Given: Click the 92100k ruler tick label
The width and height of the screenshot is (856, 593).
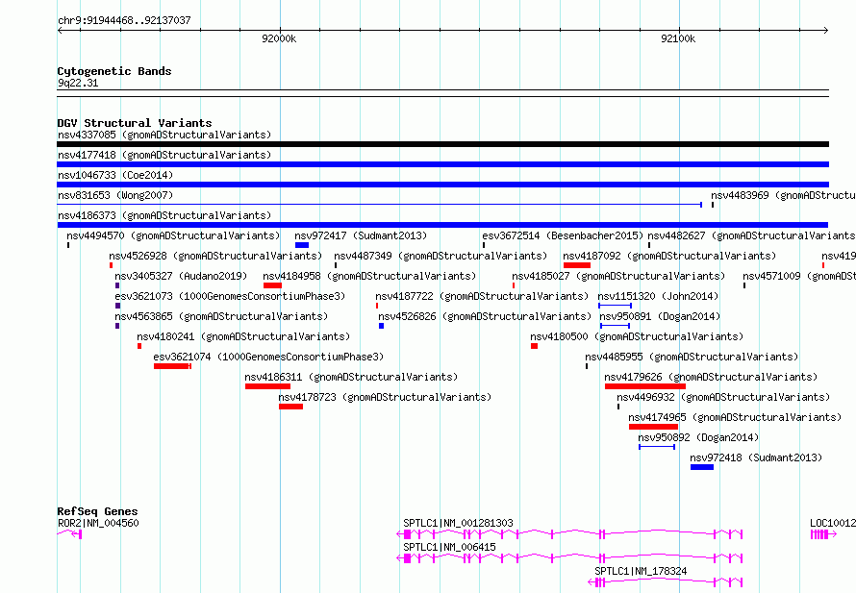Looking at the screenshot, I should pos(678,38).
